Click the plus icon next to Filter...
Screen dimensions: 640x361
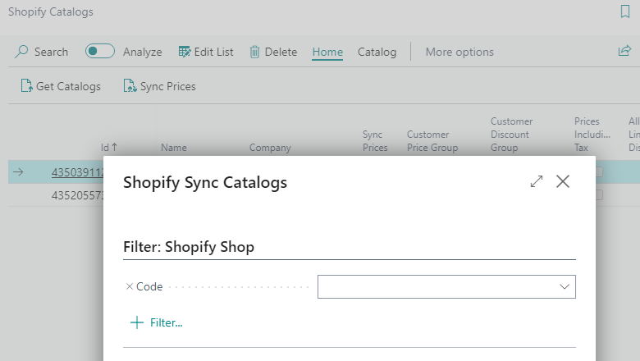pos(137,322)
